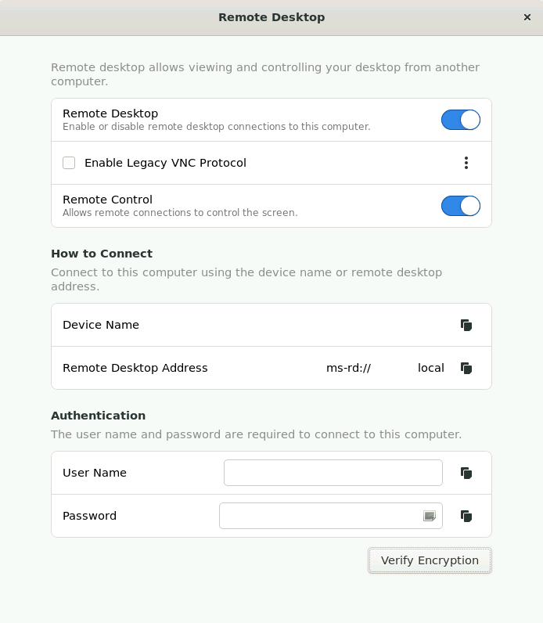
Task: Click the Remote Control row title
Action: tap(107, 200)
